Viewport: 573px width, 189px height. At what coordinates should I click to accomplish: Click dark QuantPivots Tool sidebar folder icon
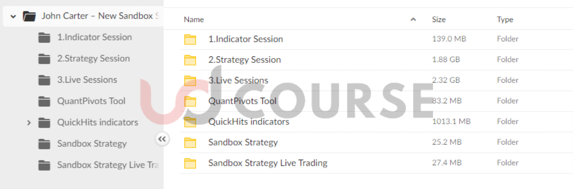click(x=44, y=102)
